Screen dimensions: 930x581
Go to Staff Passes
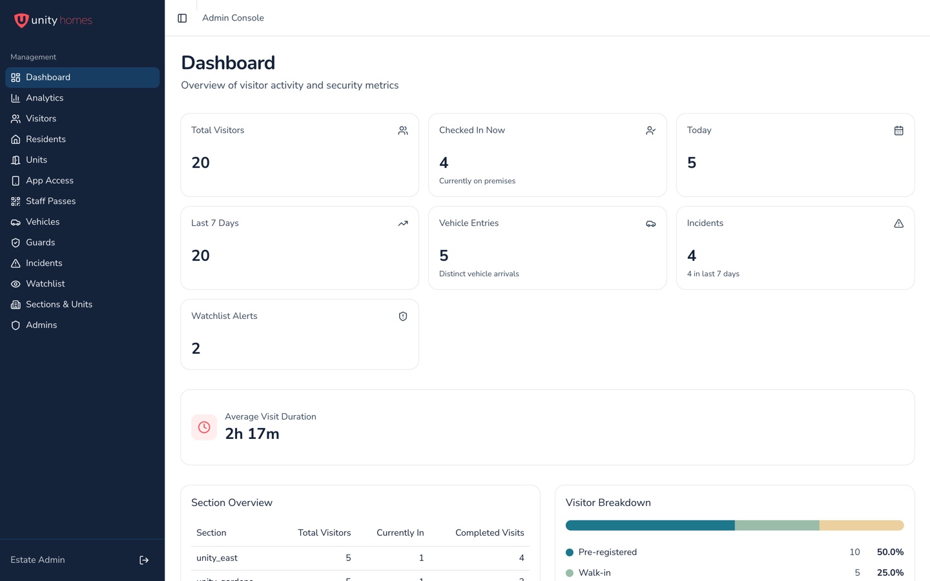point(83,201)
